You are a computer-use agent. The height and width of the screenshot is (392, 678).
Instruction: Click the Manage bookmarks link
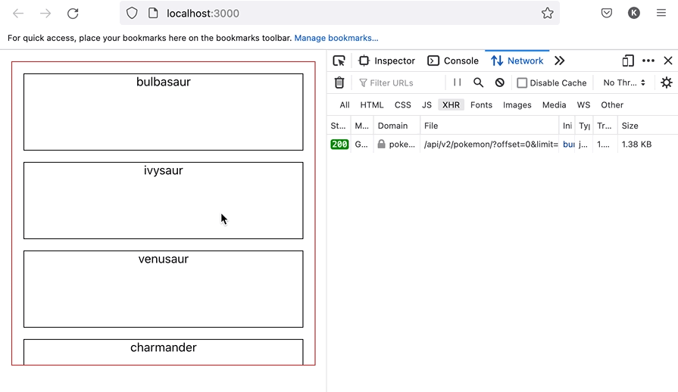tap(336, 38)
